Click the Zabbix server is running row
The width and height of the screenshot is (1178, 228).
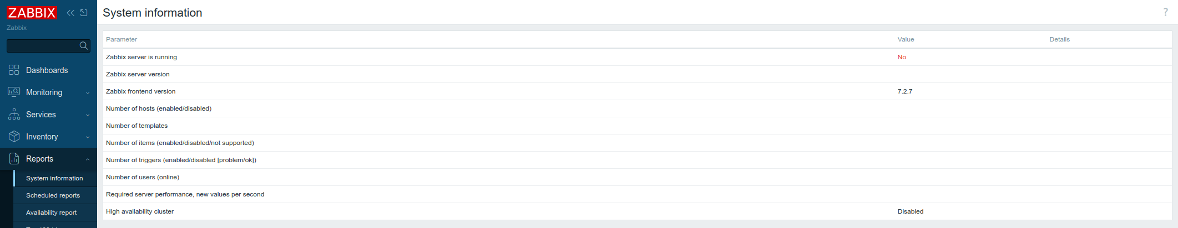(637, 57)
